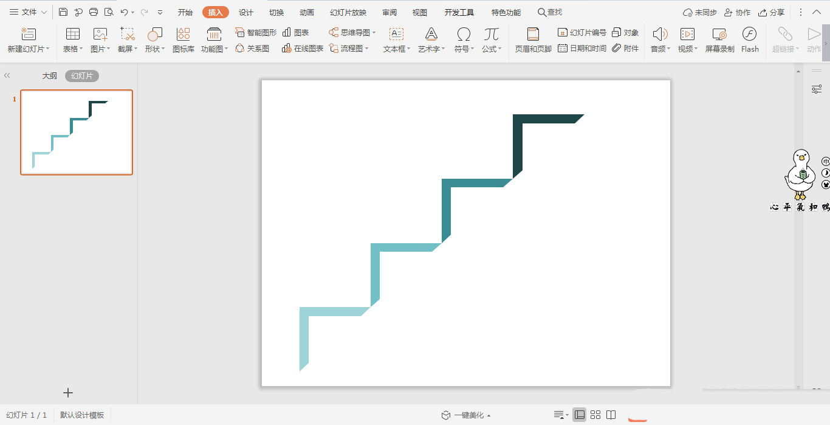Open the 视图 View tab

420,12
